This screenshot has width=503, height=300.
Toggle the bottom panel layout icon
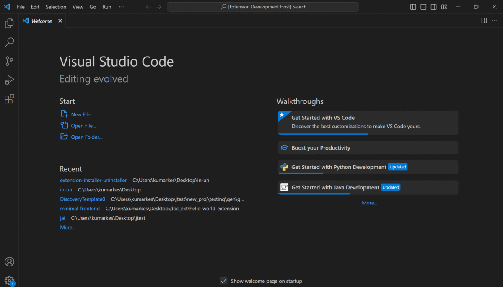(423, 7)
